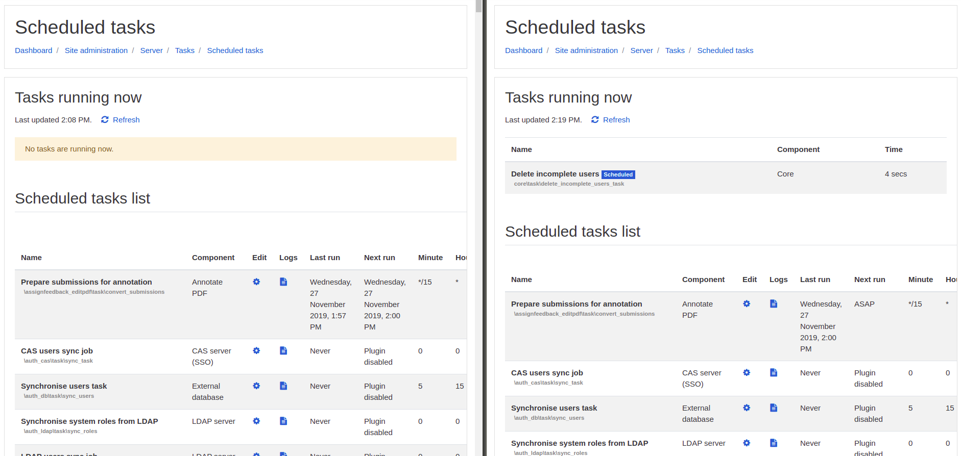961x456 pixels.
Task: Click 'Synchronise users task' name in left panel
Action: point(64,386)
